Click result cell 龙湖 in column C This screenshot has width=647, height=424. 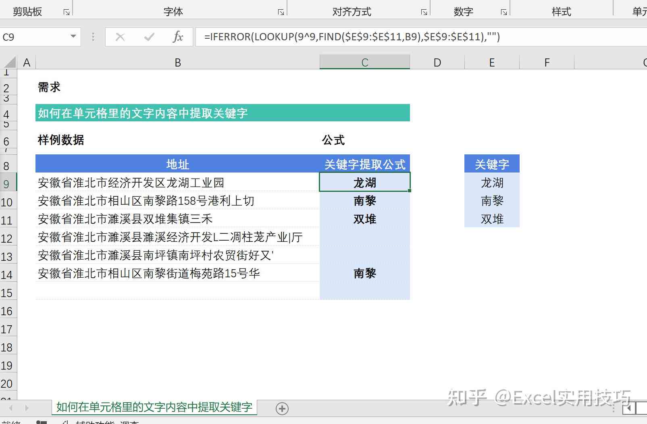pos(365,183)
